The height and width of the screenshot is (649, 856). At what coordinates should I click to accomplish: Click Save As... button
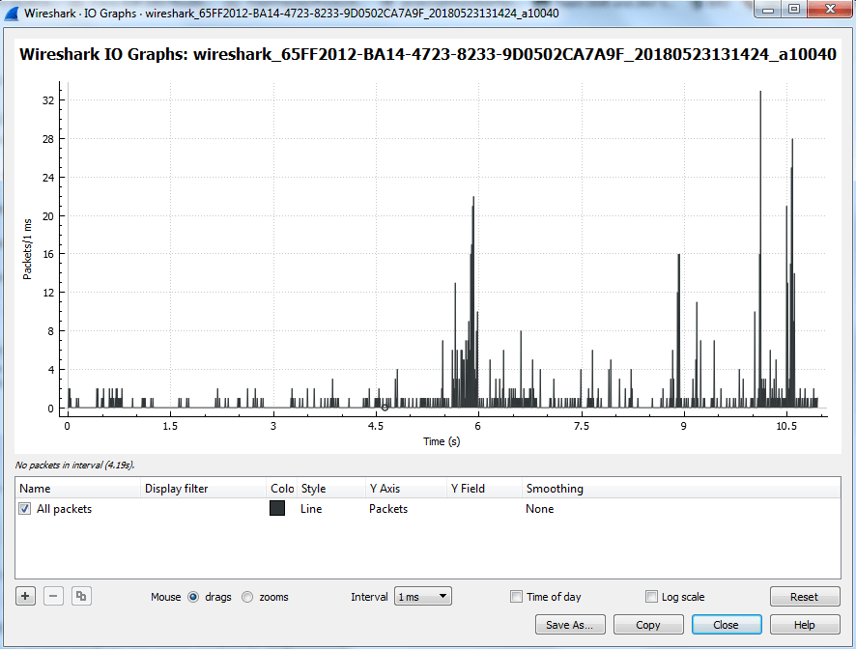(x=570, y=625)
